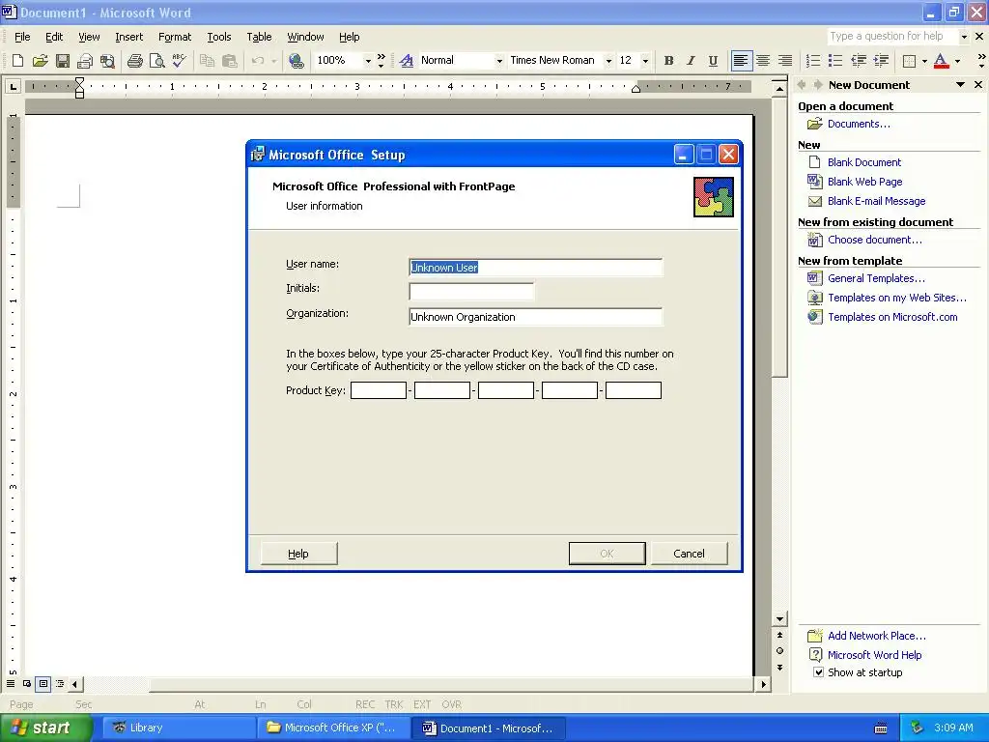This screenshot has width=989, height=742.
Task: Click the Outside Border icon
Action: pyautogui.click(x=909, y=61)
